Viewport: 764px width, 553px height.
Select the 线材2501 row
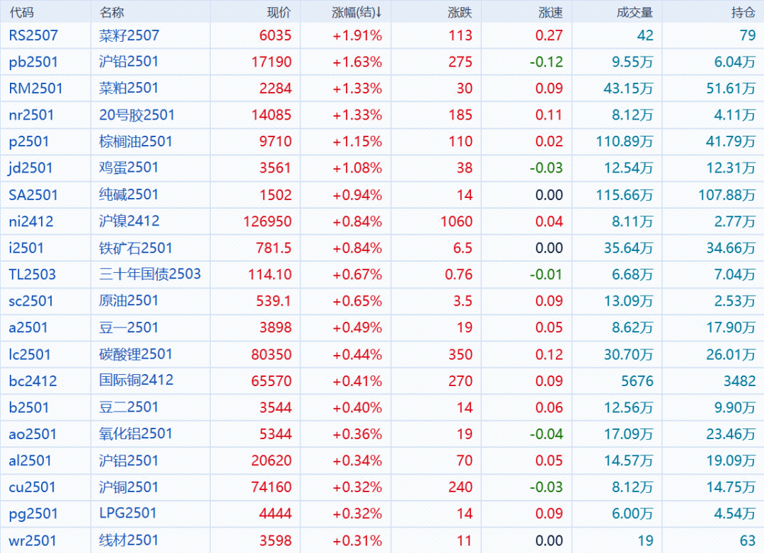point(129,540)
